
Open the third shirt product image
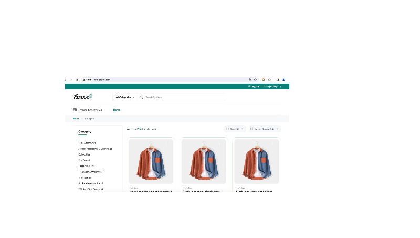click(x=257, y=162)
